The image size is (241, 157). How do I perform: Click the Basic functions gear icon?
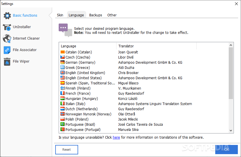click(7, 15)
